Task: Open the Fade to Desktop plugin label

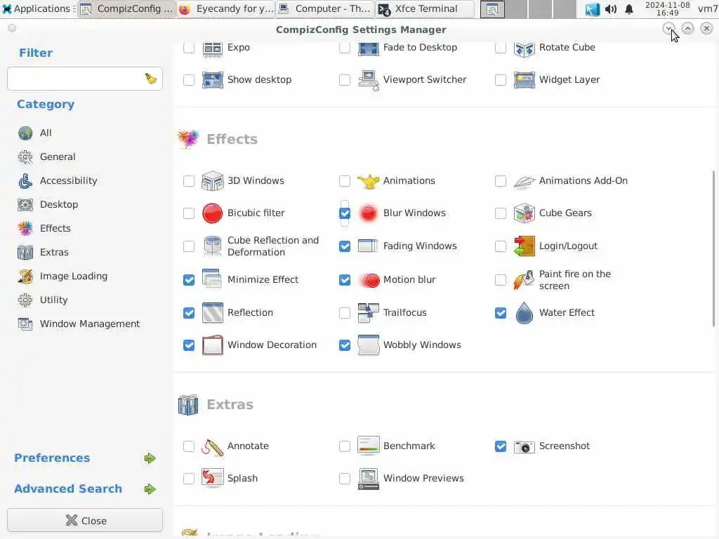Action: pyautogui.click(x=420, y=47)
